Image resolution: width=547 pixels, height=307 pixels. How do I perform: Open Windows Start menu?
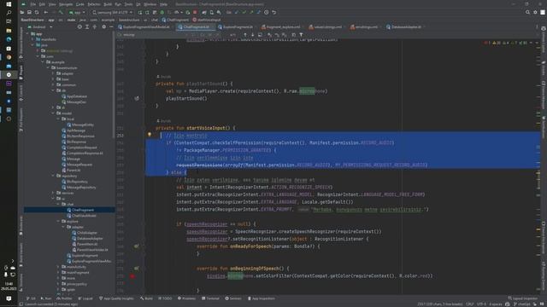point(9,4)
